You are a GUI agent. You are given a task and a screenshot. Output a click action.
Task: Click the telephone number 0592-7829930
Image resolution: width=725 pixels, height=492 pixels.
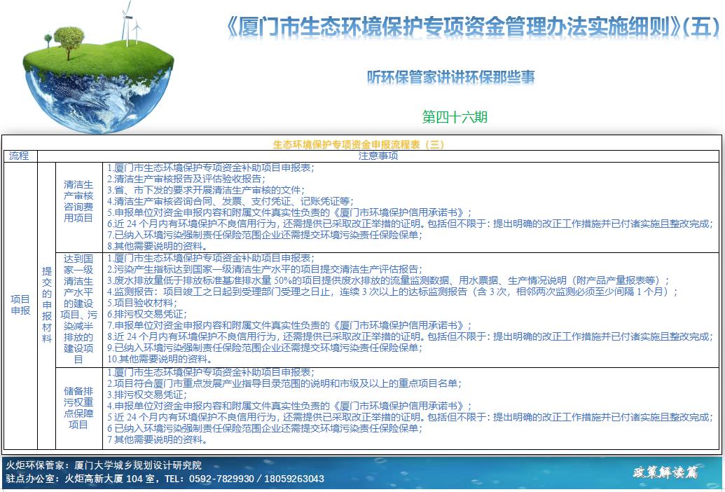click(x=221, y=479)
